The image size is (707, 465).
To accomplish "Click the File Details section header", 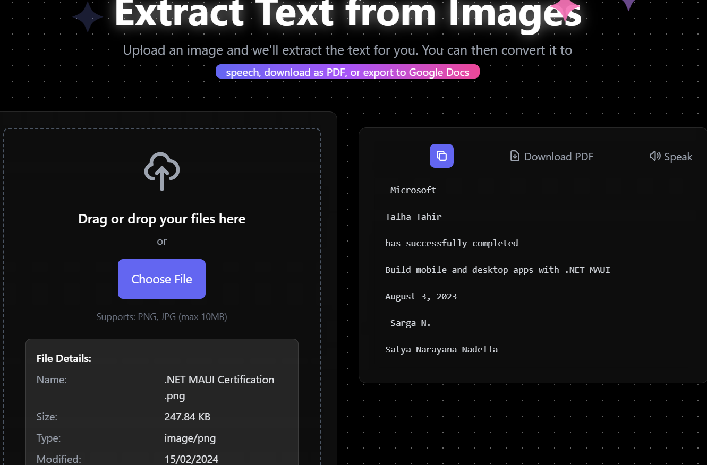I will point(64,358).
